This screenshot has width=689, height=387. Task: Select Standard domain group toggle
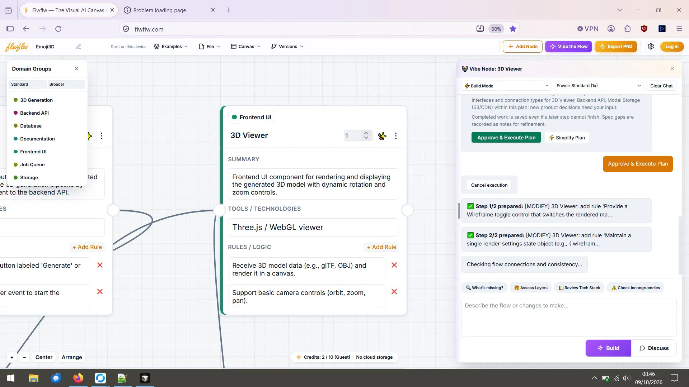[28, 84]
